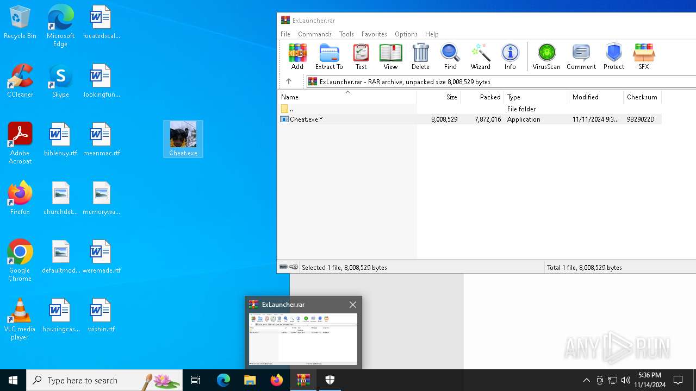
Task: Open File Explorer from taskbar
Action: coord(250,380)
